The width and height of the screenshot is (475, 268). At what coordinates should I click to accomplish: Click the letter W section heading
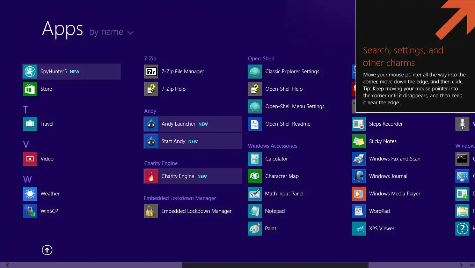(28, 179)
